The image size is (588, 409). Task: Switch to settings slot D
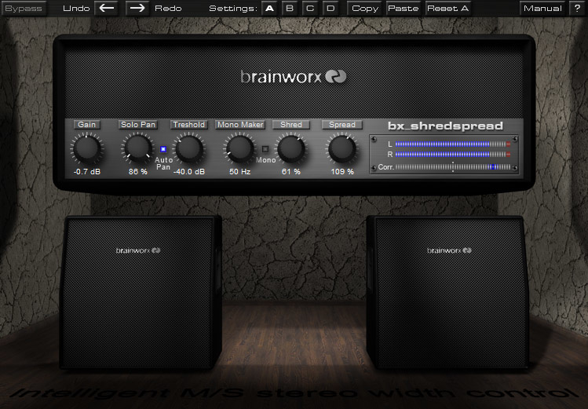point(331,9)
